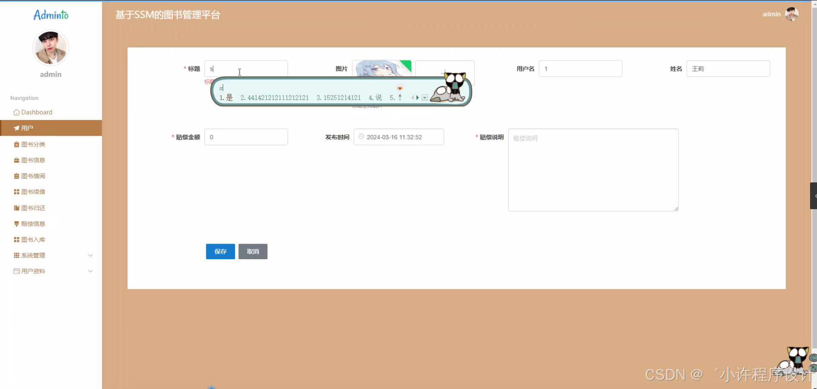Click the 图书入库 grid icon
Viewport: 817px width, 389px height.
(16, 239)
